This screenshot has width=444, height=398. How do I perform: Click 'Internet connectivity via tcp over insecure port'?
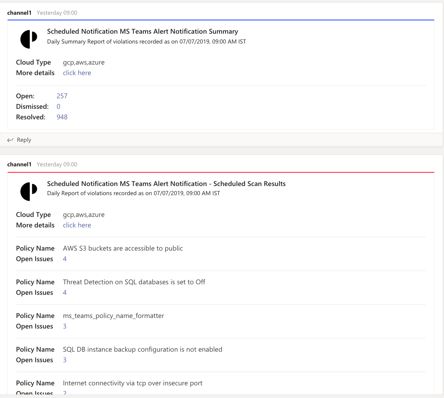click(133, 383)
